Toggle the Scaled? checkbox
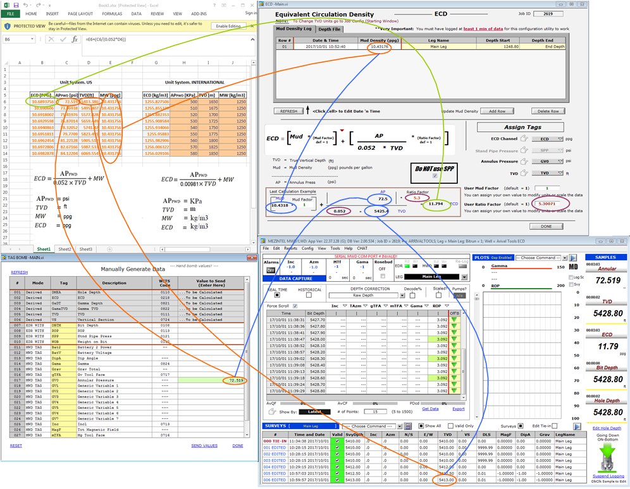630x489 pixels. coord(438,295)
